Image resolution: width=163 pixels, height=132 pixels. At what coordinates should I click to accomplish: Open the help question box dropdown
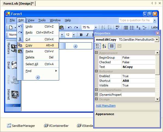155,20
